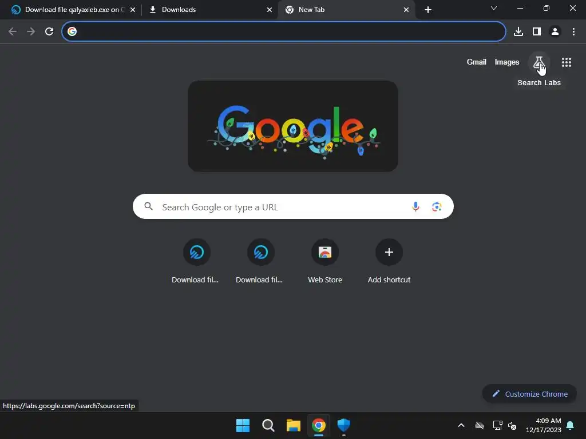Close the Downloads tab
Image resolution: width=586 pixels, height=439 pixels.
pos(270,10)
